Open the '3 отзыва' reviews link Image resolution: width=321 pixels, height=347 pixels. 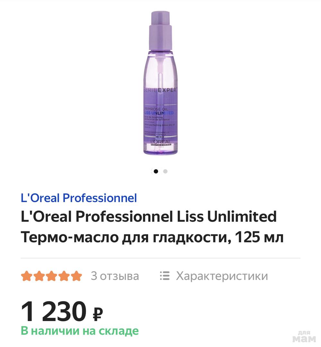[115, 276]
